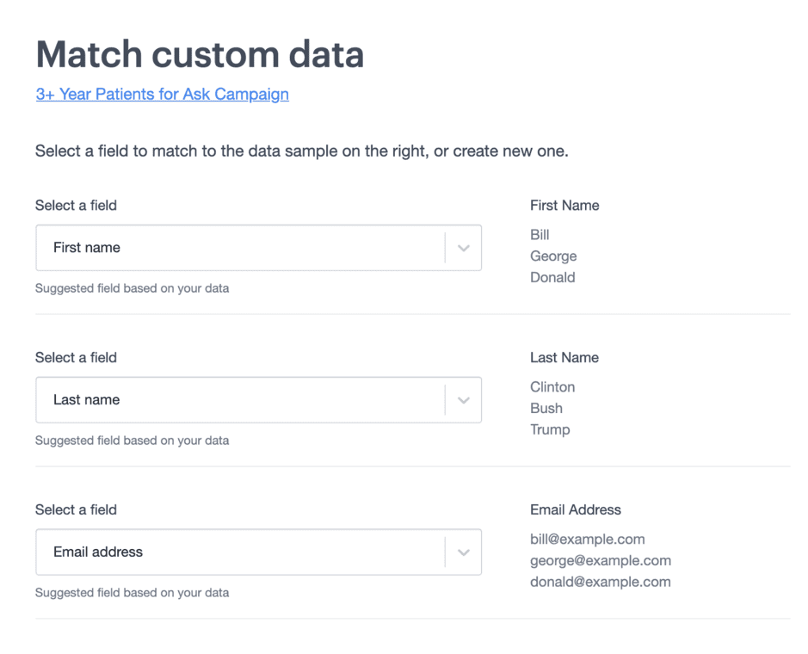The image size is (808, 654).
Task: Click the bill@example.com sample email
Action: (588, 540)
